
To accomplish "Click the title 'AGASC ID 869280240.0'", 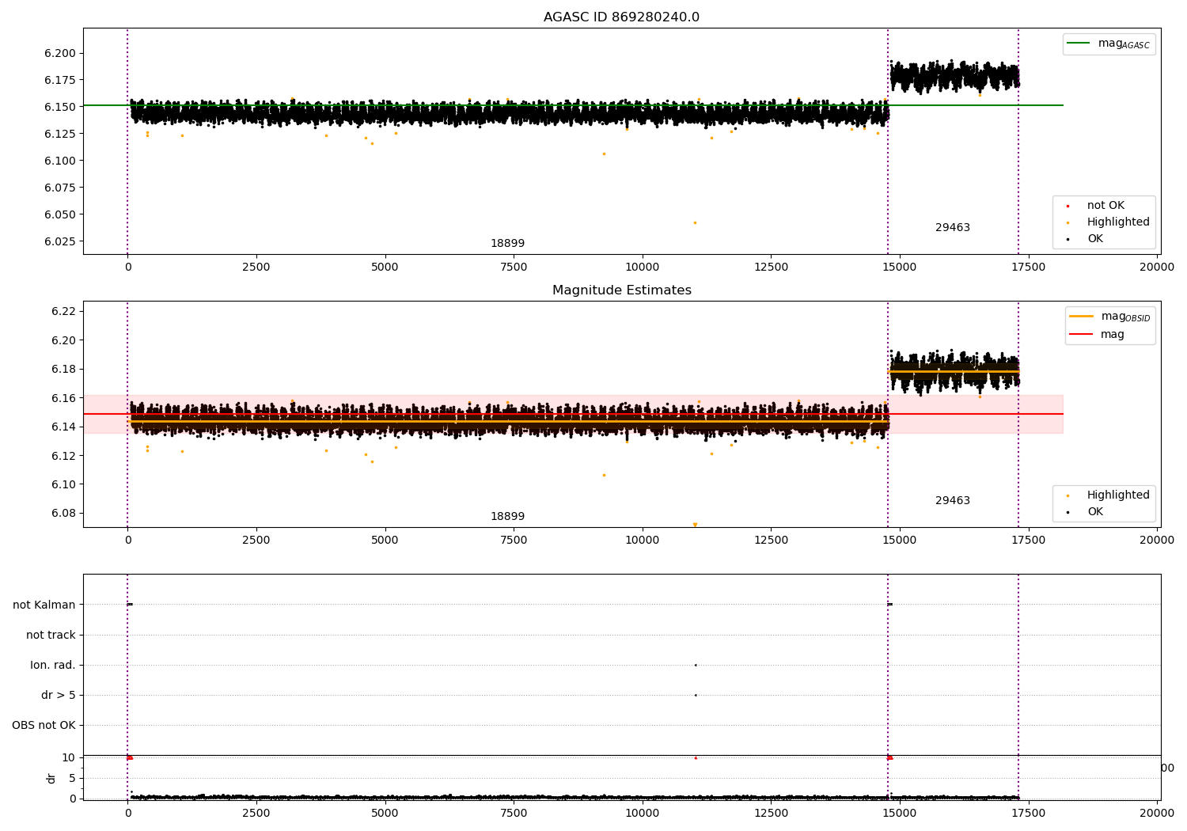I will [x=621, y=17].
